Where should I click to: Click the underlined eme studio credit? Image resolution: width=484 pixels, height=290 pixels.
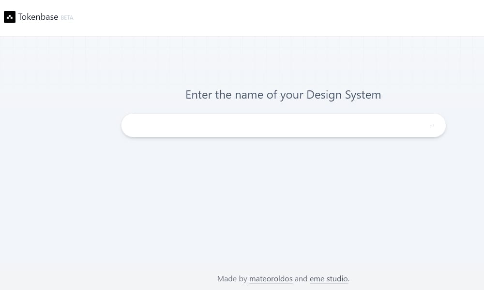point(329,278)
